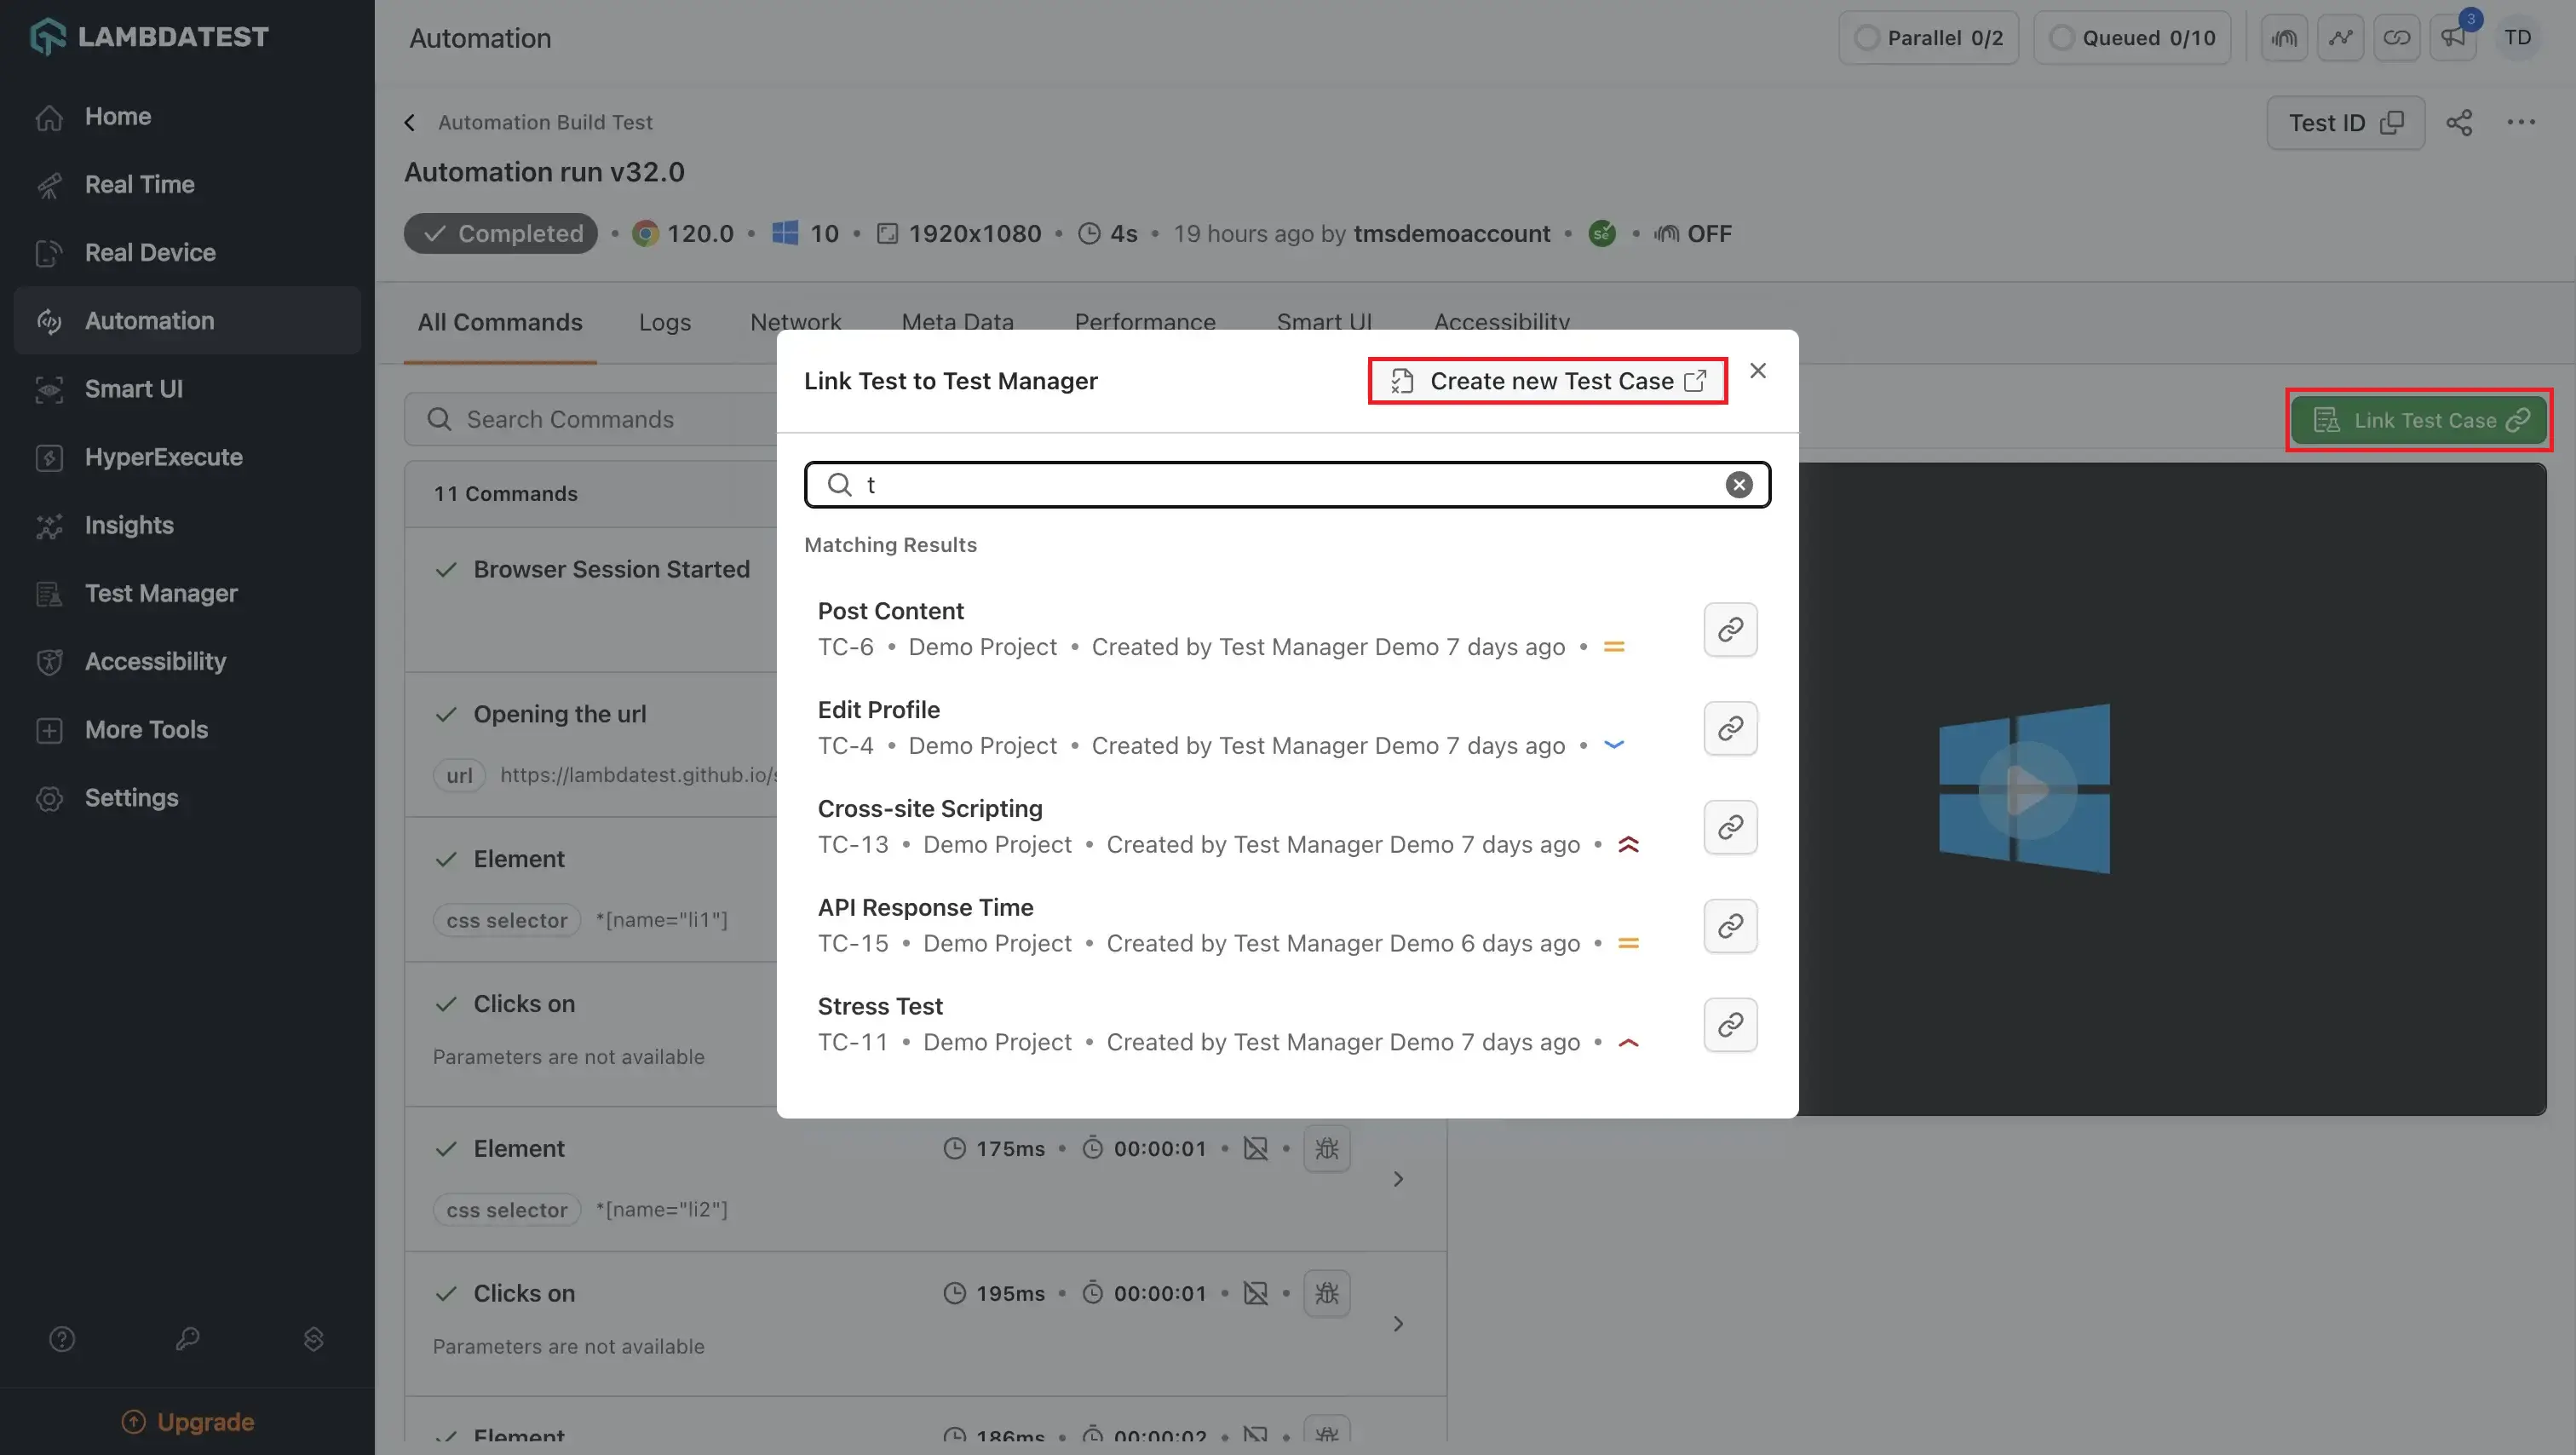Click the access key icon
The width and height of the screenshot is (2576, 1455).
pos(187,1339)
